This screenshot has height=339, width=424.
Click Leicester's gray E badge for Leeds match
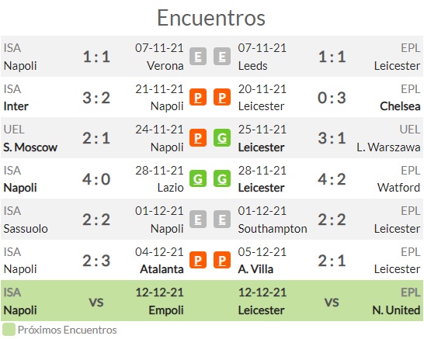pos(222,57)
